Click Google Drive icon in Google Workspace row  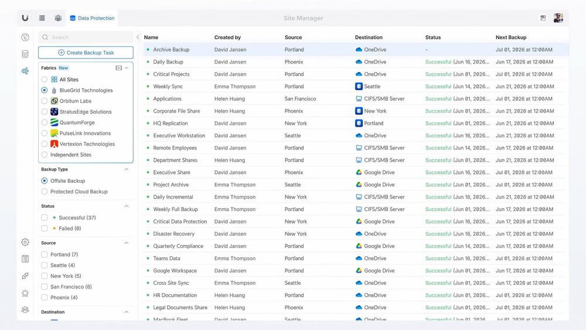pos(359,271)
